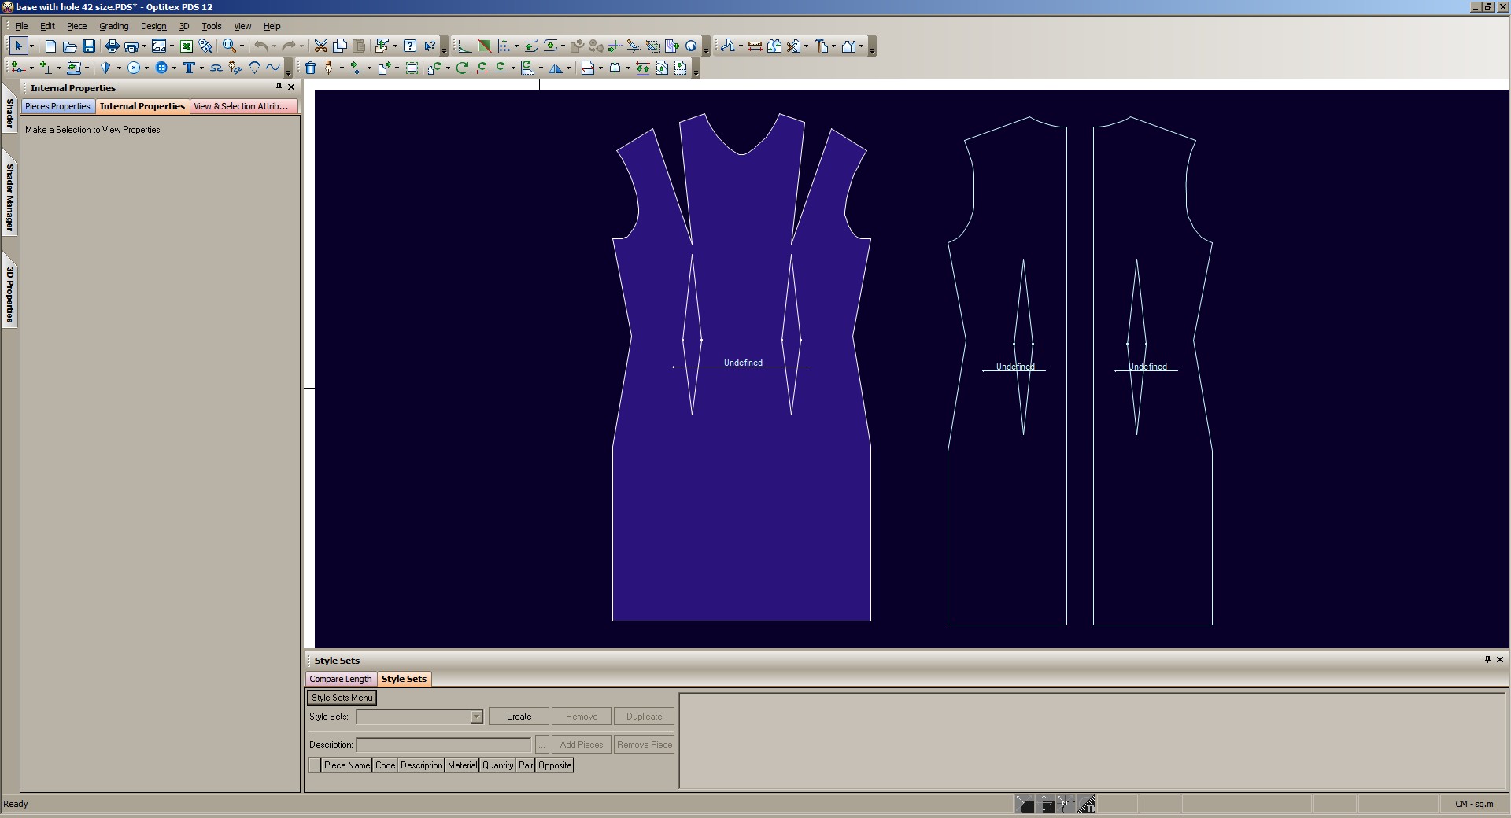Toggle pin on Style Sets panel
Screen dimensions: 1511x818
[1487, 660]
